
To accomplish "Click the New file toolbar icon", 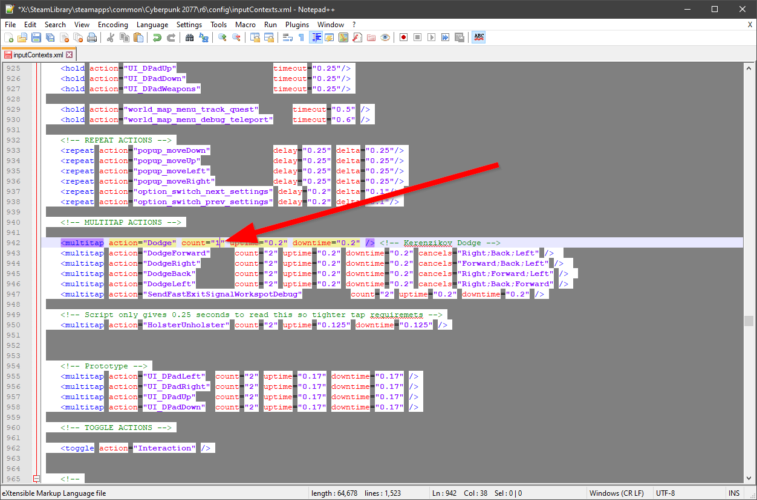I will 8,37.
